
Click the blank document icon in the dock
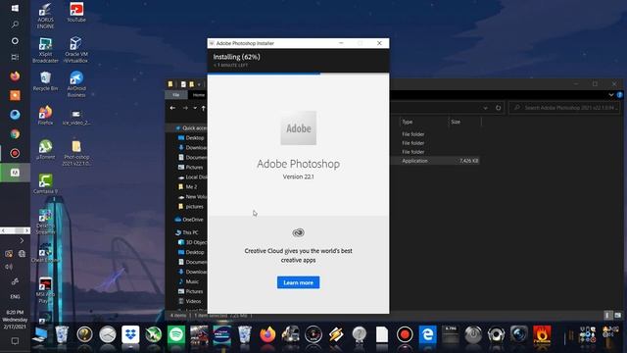coord(382,334)
